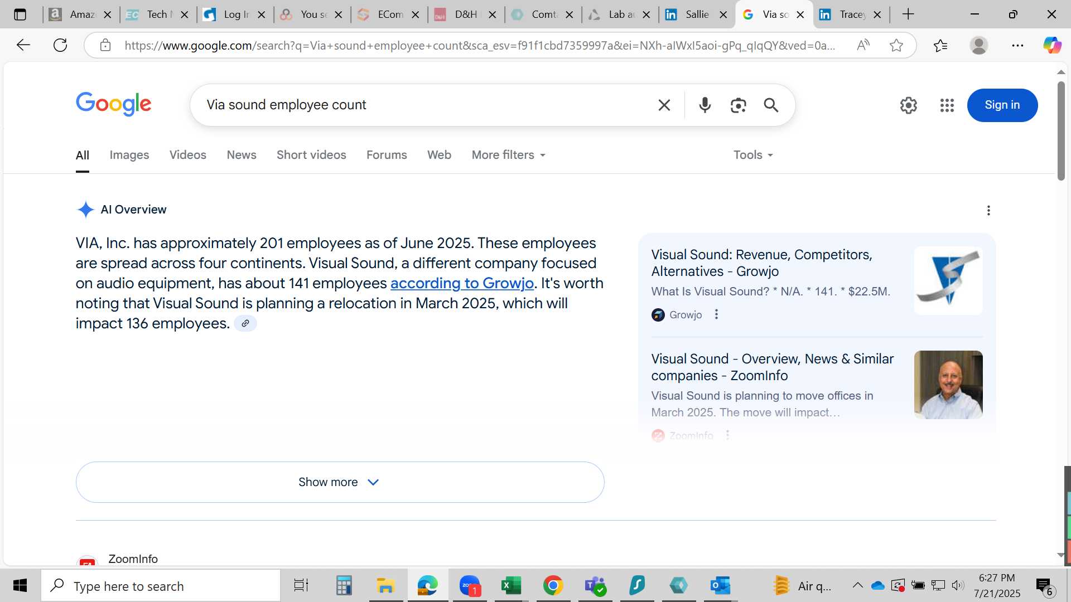1071x602 pixels.
Task: Clear the Google search box
Action: tap(664, 105)
